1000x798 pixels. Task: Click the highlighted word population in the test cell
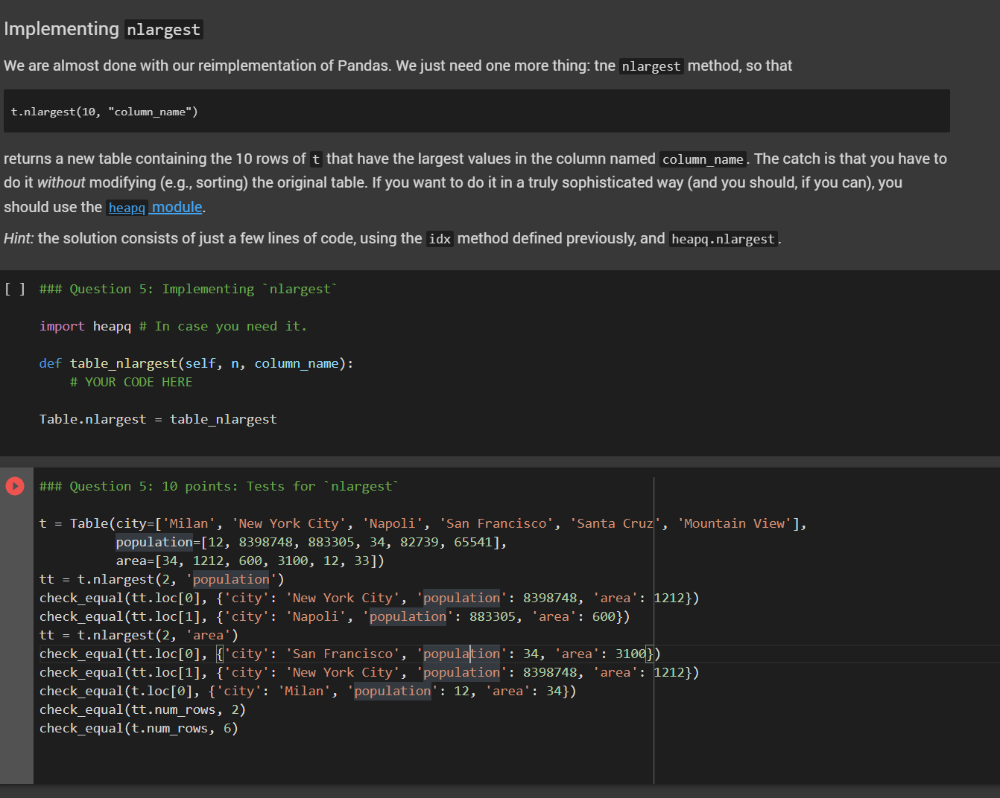(154, 541)
